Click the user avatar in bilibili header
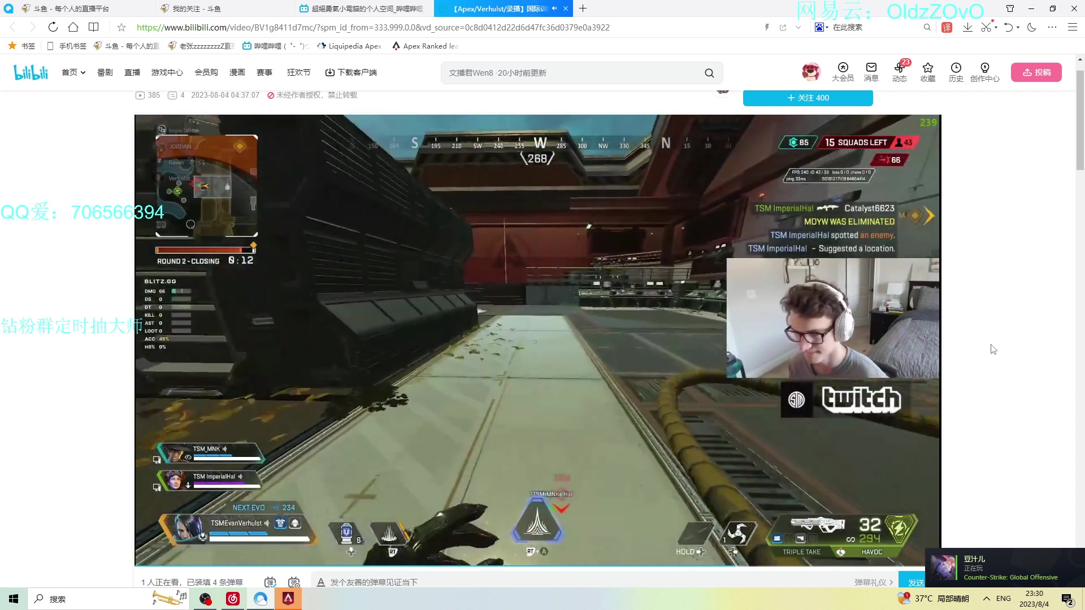 point(811,72)
